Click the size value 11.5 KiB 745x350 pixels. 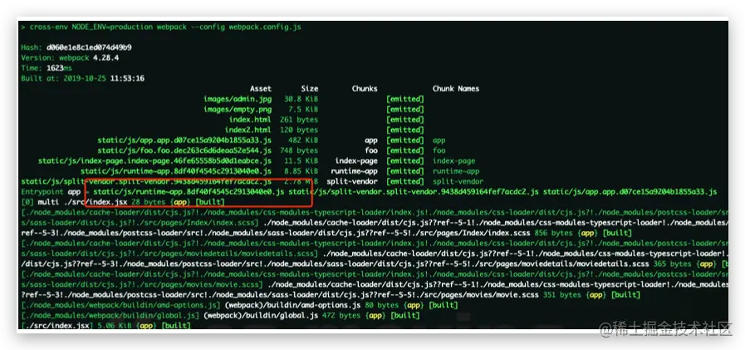[x=301, y=160]
